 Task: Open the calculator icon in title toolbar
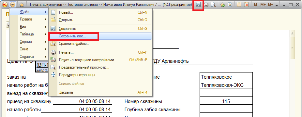(239, 5)
